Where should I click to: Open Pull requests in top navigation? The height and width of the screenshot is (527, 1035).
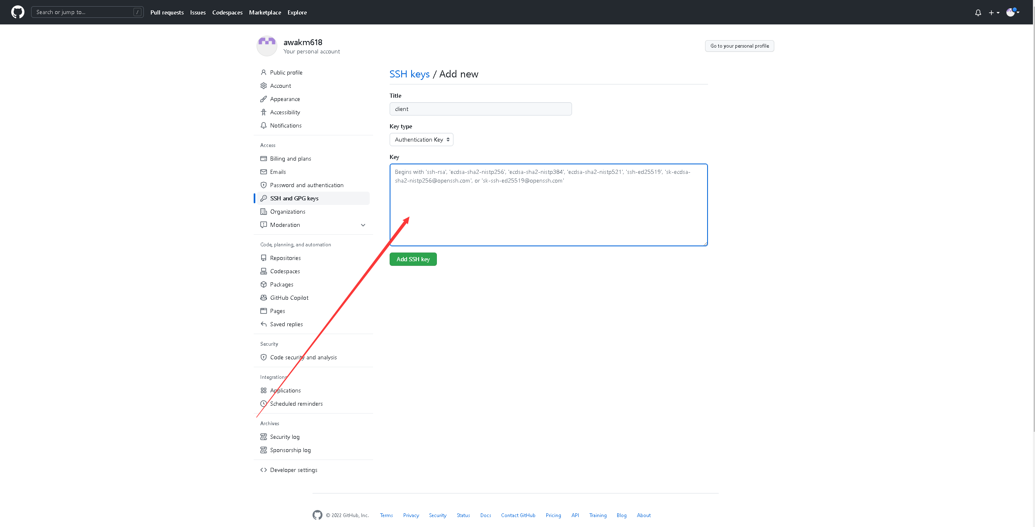click(x=167, y=12)
